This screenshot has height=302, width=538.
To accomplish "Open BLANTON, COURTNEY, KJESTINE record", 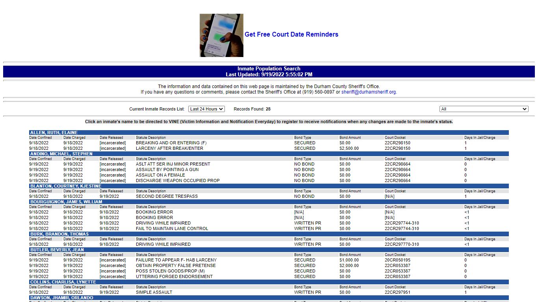I will 66,186.
